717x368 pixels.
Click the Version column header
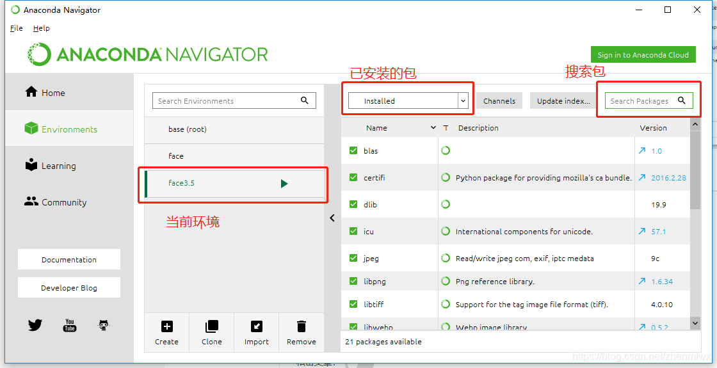(x=653, y=128)
